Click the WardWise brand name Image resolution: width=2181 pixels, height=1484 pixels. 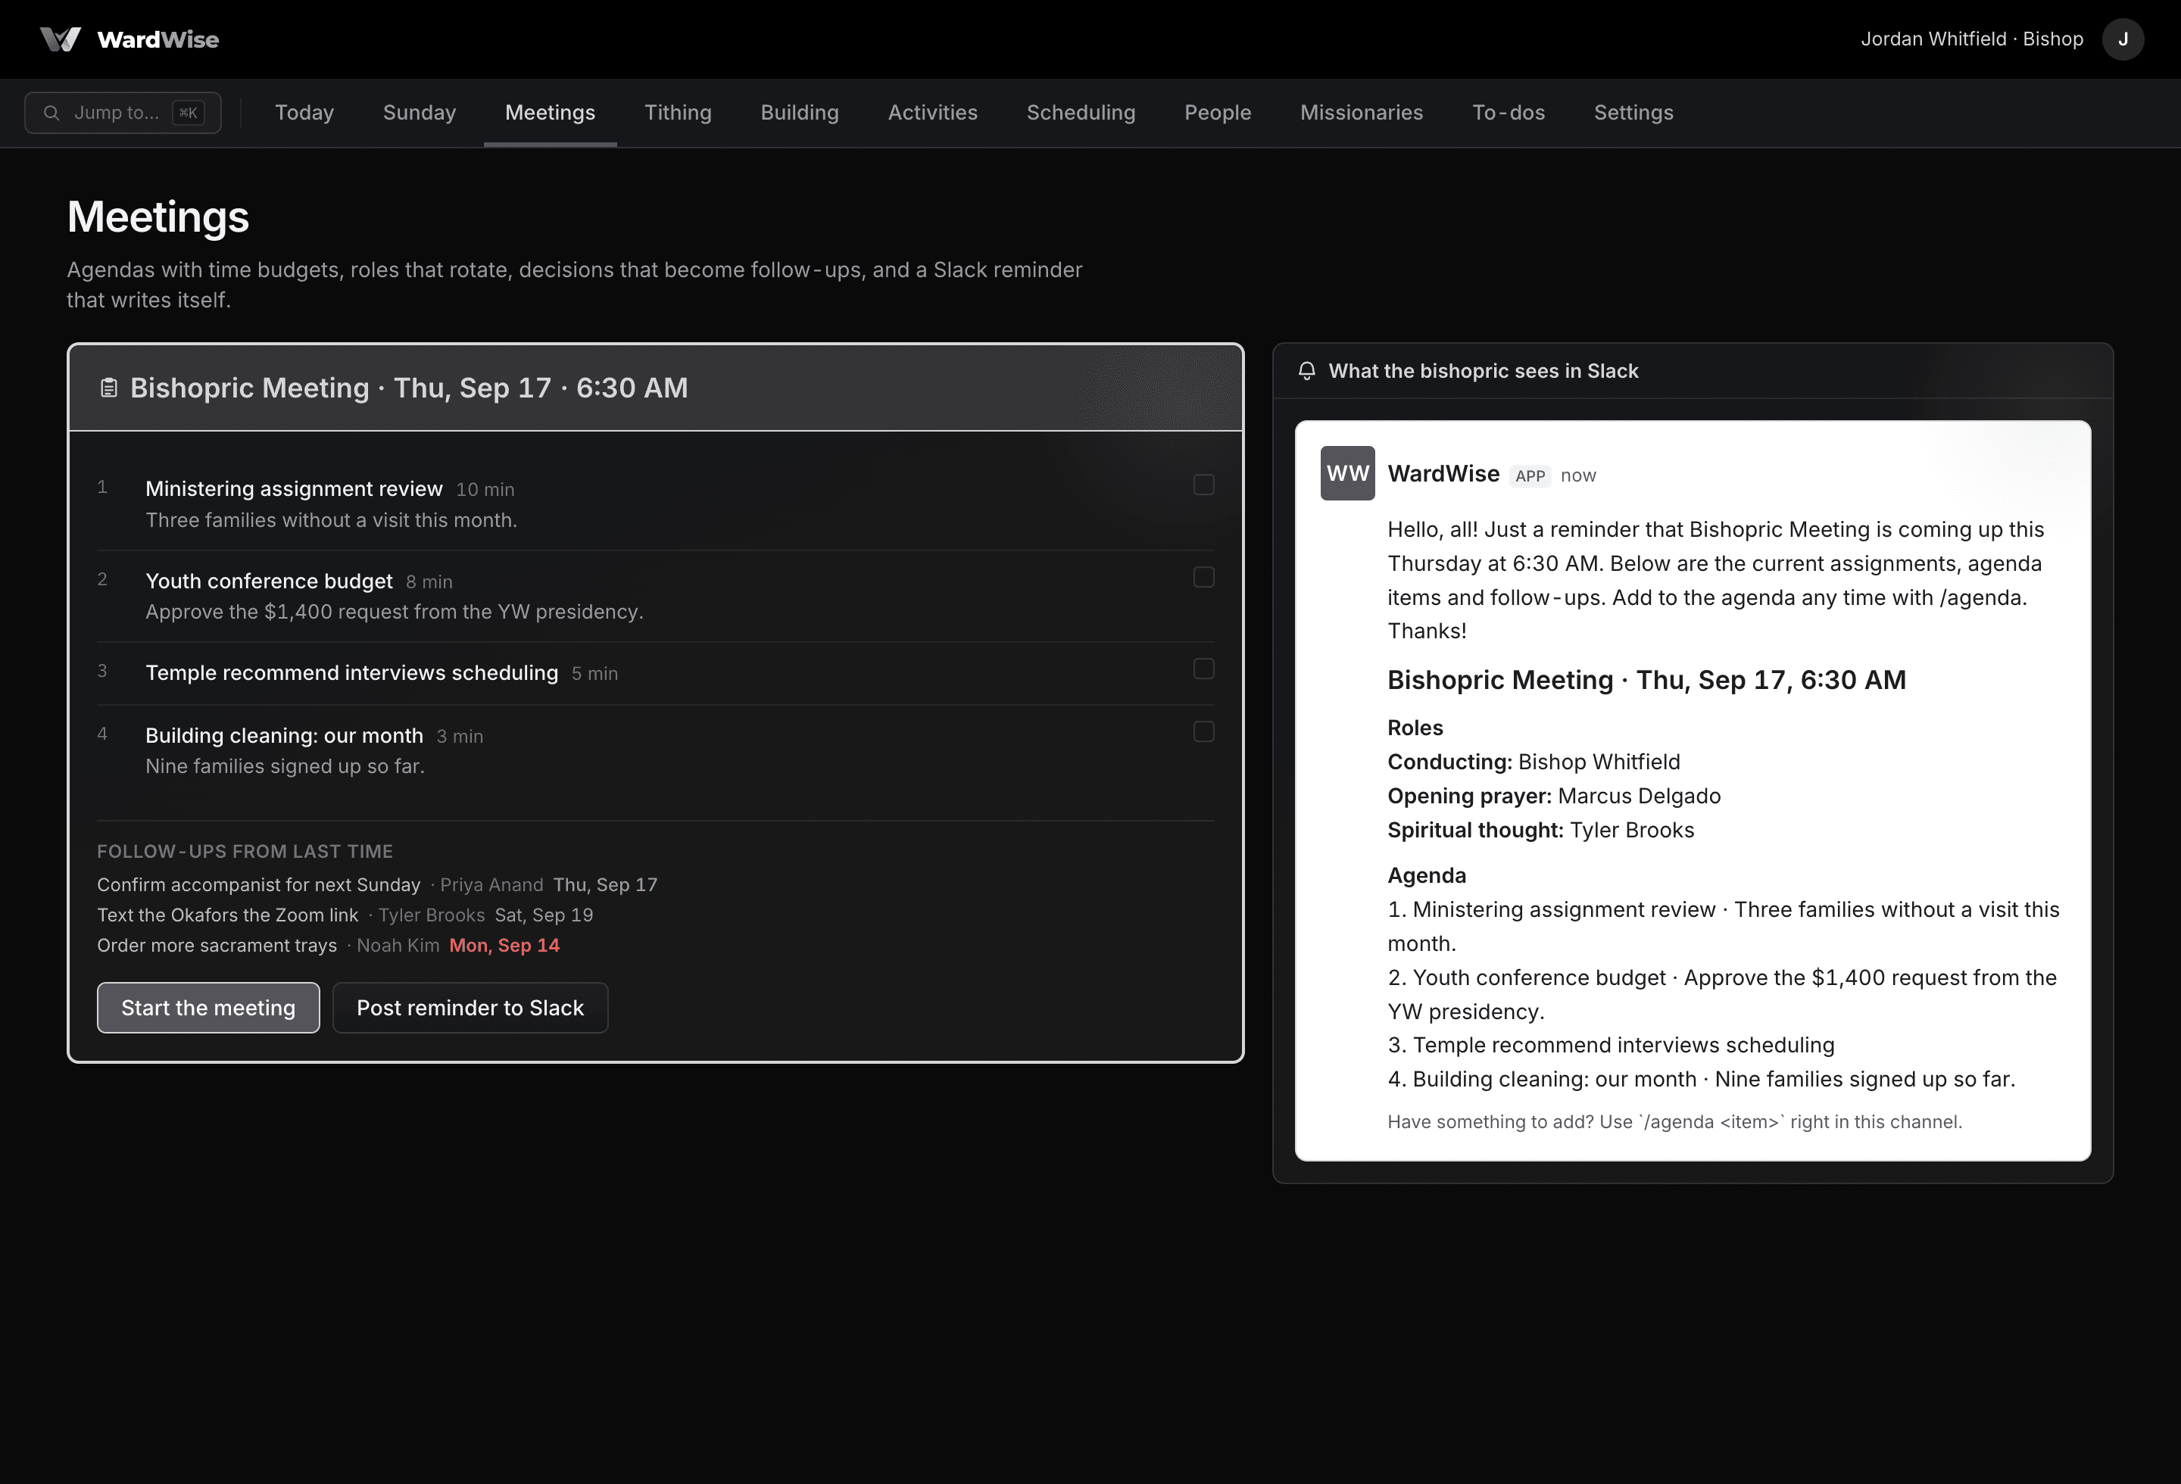pos(158,39)
